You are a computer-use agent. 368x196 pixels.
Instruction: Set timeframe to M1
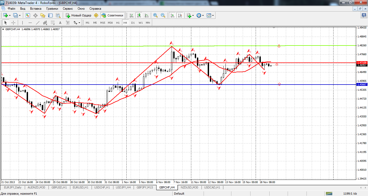point(88,23)
